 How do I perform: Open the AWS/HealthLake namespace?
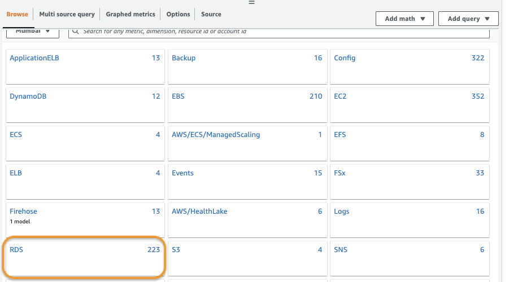click(x=247, y=220)
